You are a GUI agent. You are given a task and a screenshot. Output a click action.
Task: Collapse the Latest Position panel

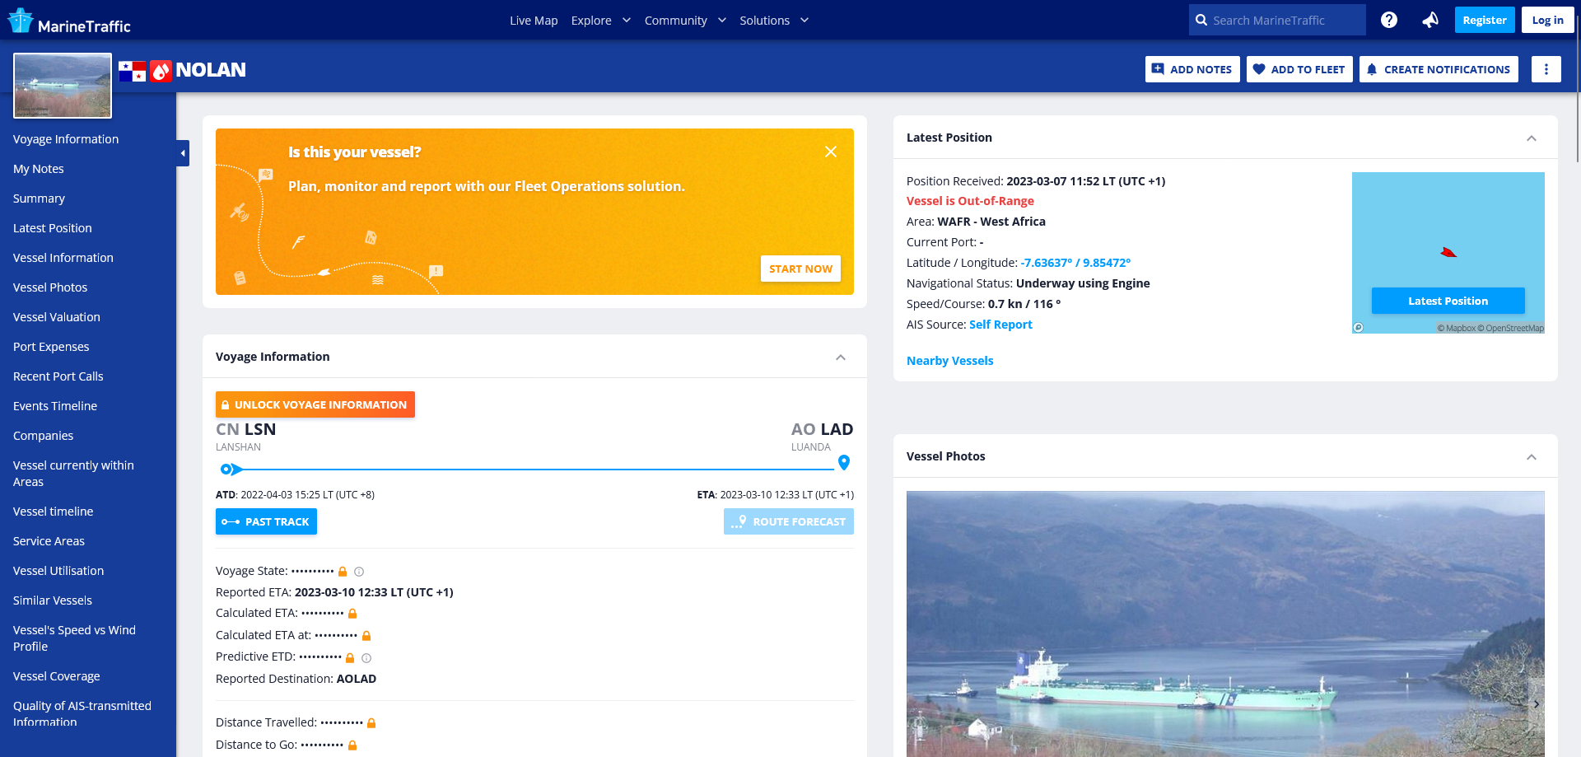1532,138
